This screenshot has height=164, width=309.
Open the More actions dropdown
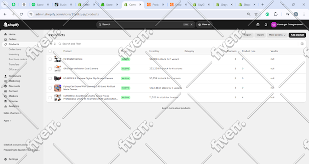coord(277,35)
